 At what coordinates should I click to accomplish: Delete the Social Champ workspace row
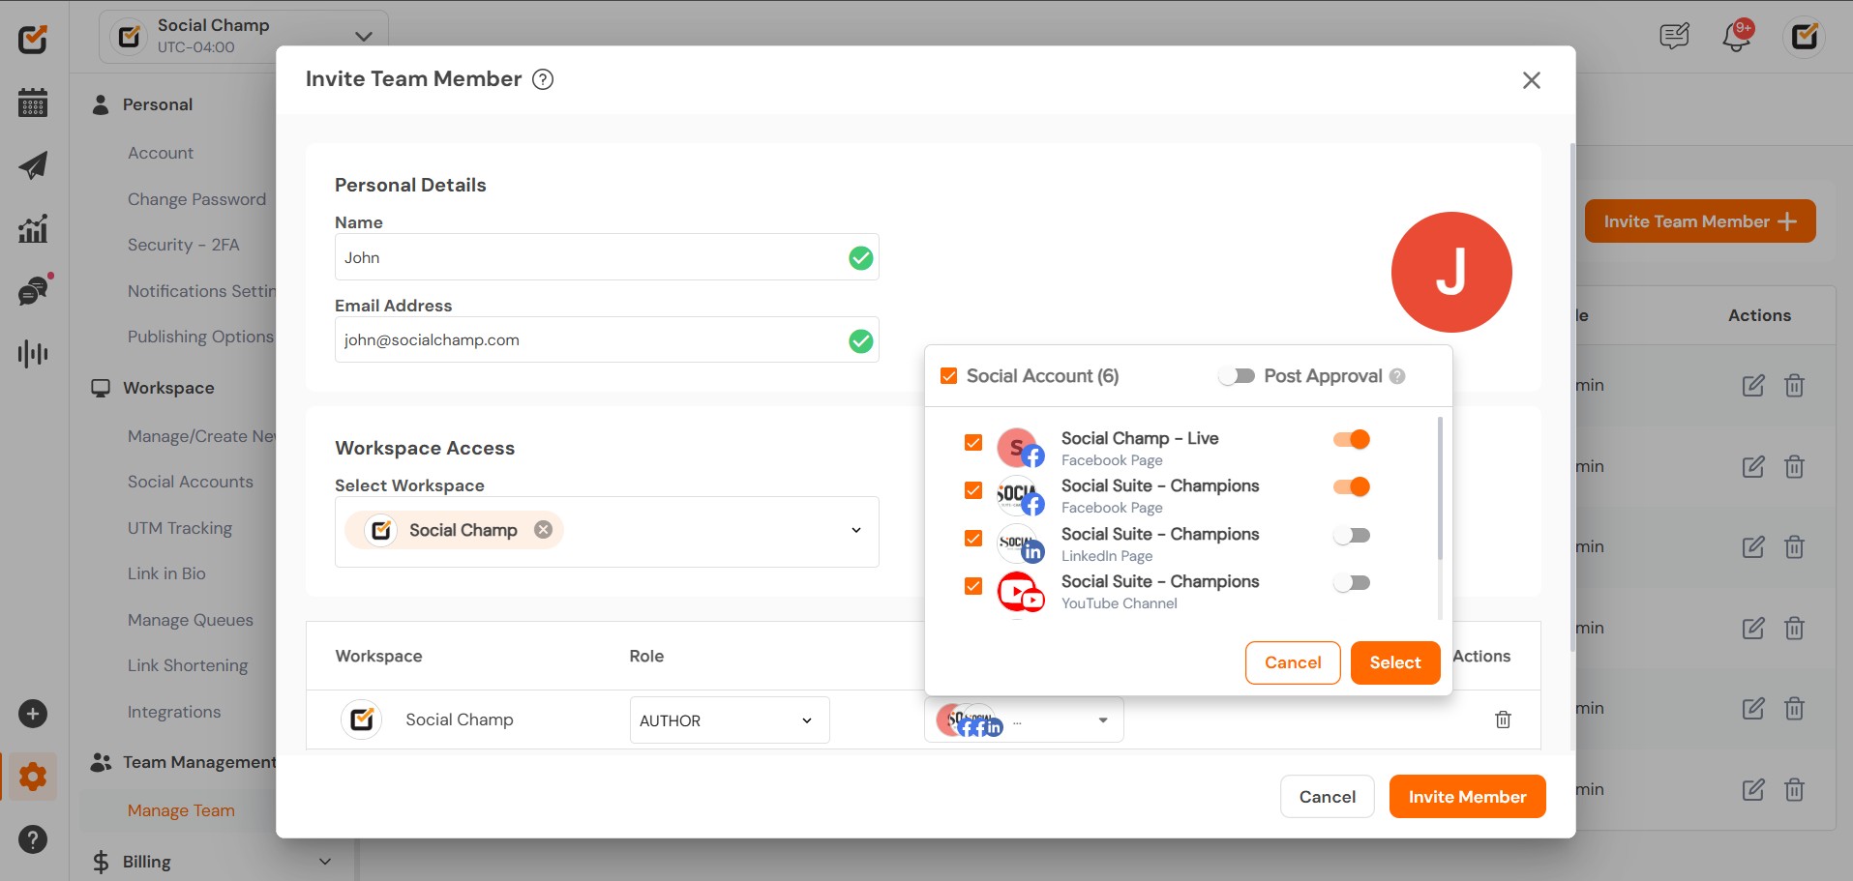1503,719
